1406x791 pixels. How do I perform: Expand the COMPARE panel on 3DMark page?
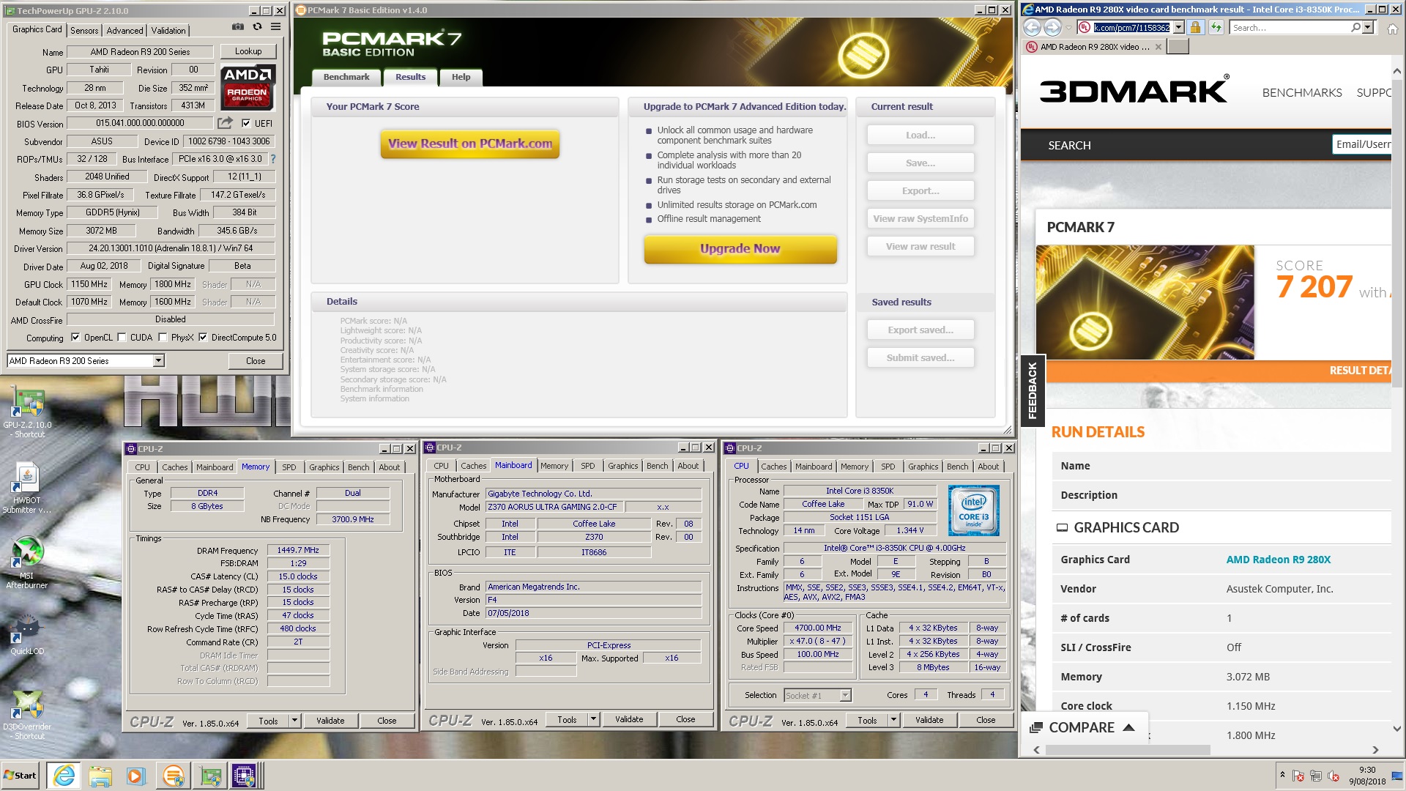[1085, 727]
